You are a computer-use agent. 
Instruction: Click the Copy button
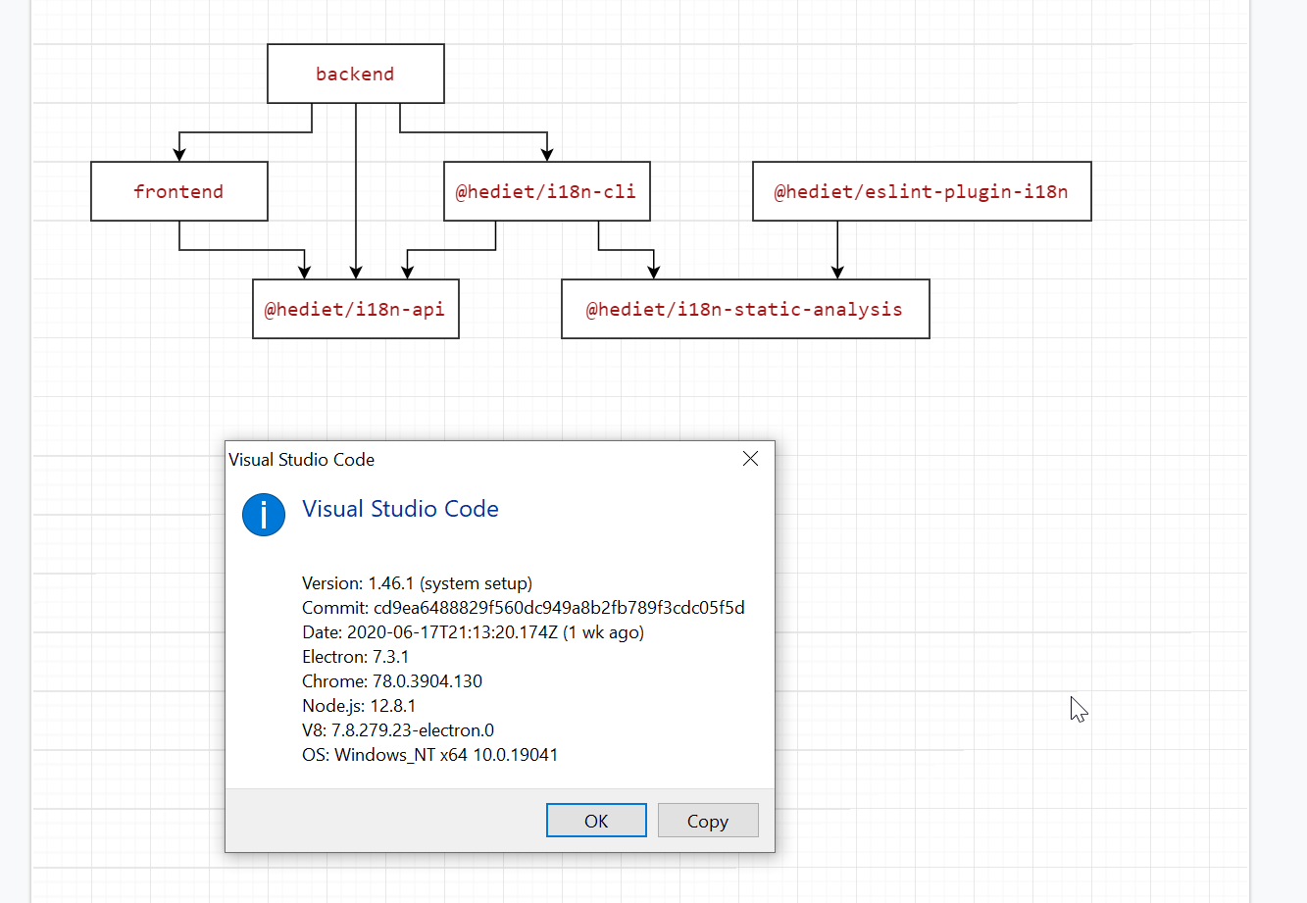[708, 820]
